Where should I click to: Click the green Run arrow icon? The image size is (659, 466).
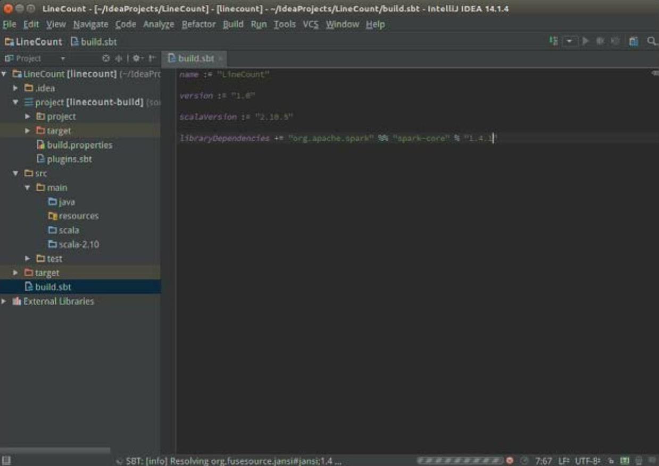click(x=586, y=41)
